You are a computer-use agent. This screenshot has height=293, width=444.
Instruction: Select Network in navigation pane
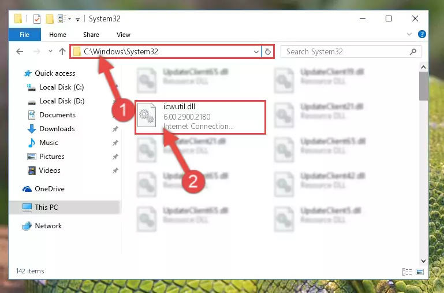point(48,226)
